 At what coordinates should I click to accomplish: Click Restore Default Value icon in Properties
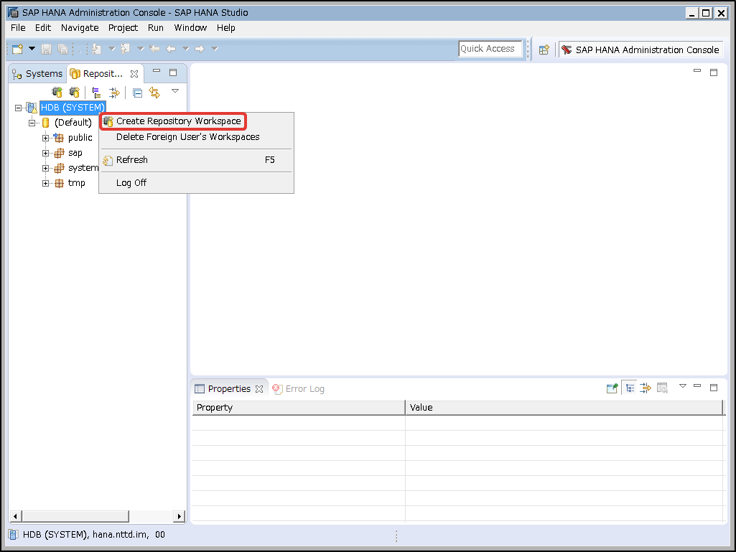[x=662, y=388]
